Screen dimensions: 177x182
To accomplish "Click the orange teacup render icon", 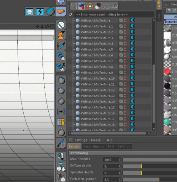I will click(61, 11).
